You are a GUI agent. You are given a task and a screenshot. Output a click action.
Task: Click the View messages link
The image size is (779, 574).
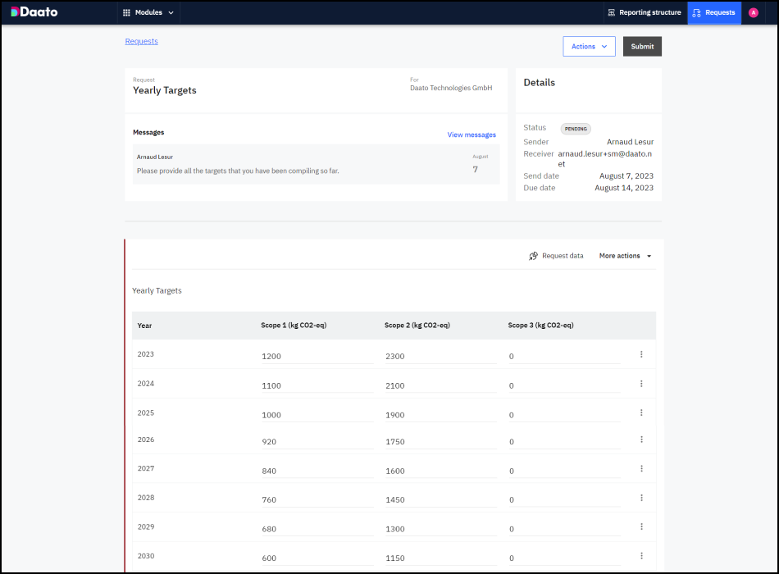point(471,134)
